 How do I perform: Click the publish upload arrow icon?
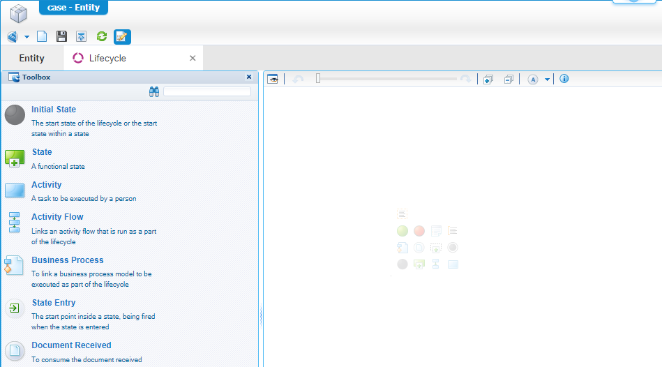point(81,37)
